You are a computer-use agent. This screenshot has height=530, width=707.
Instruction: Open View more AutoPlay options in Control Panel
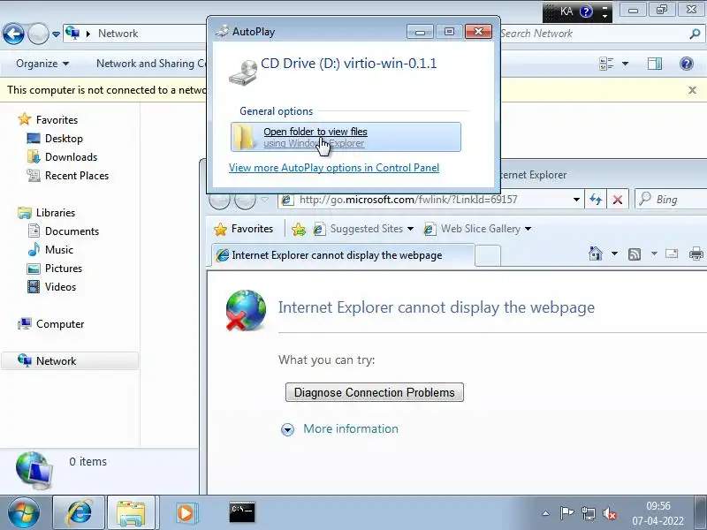coord(334,168)
